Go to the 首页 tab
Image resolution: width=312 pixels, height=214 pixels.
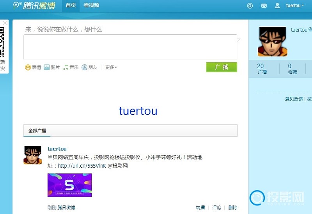click(71, 5)
